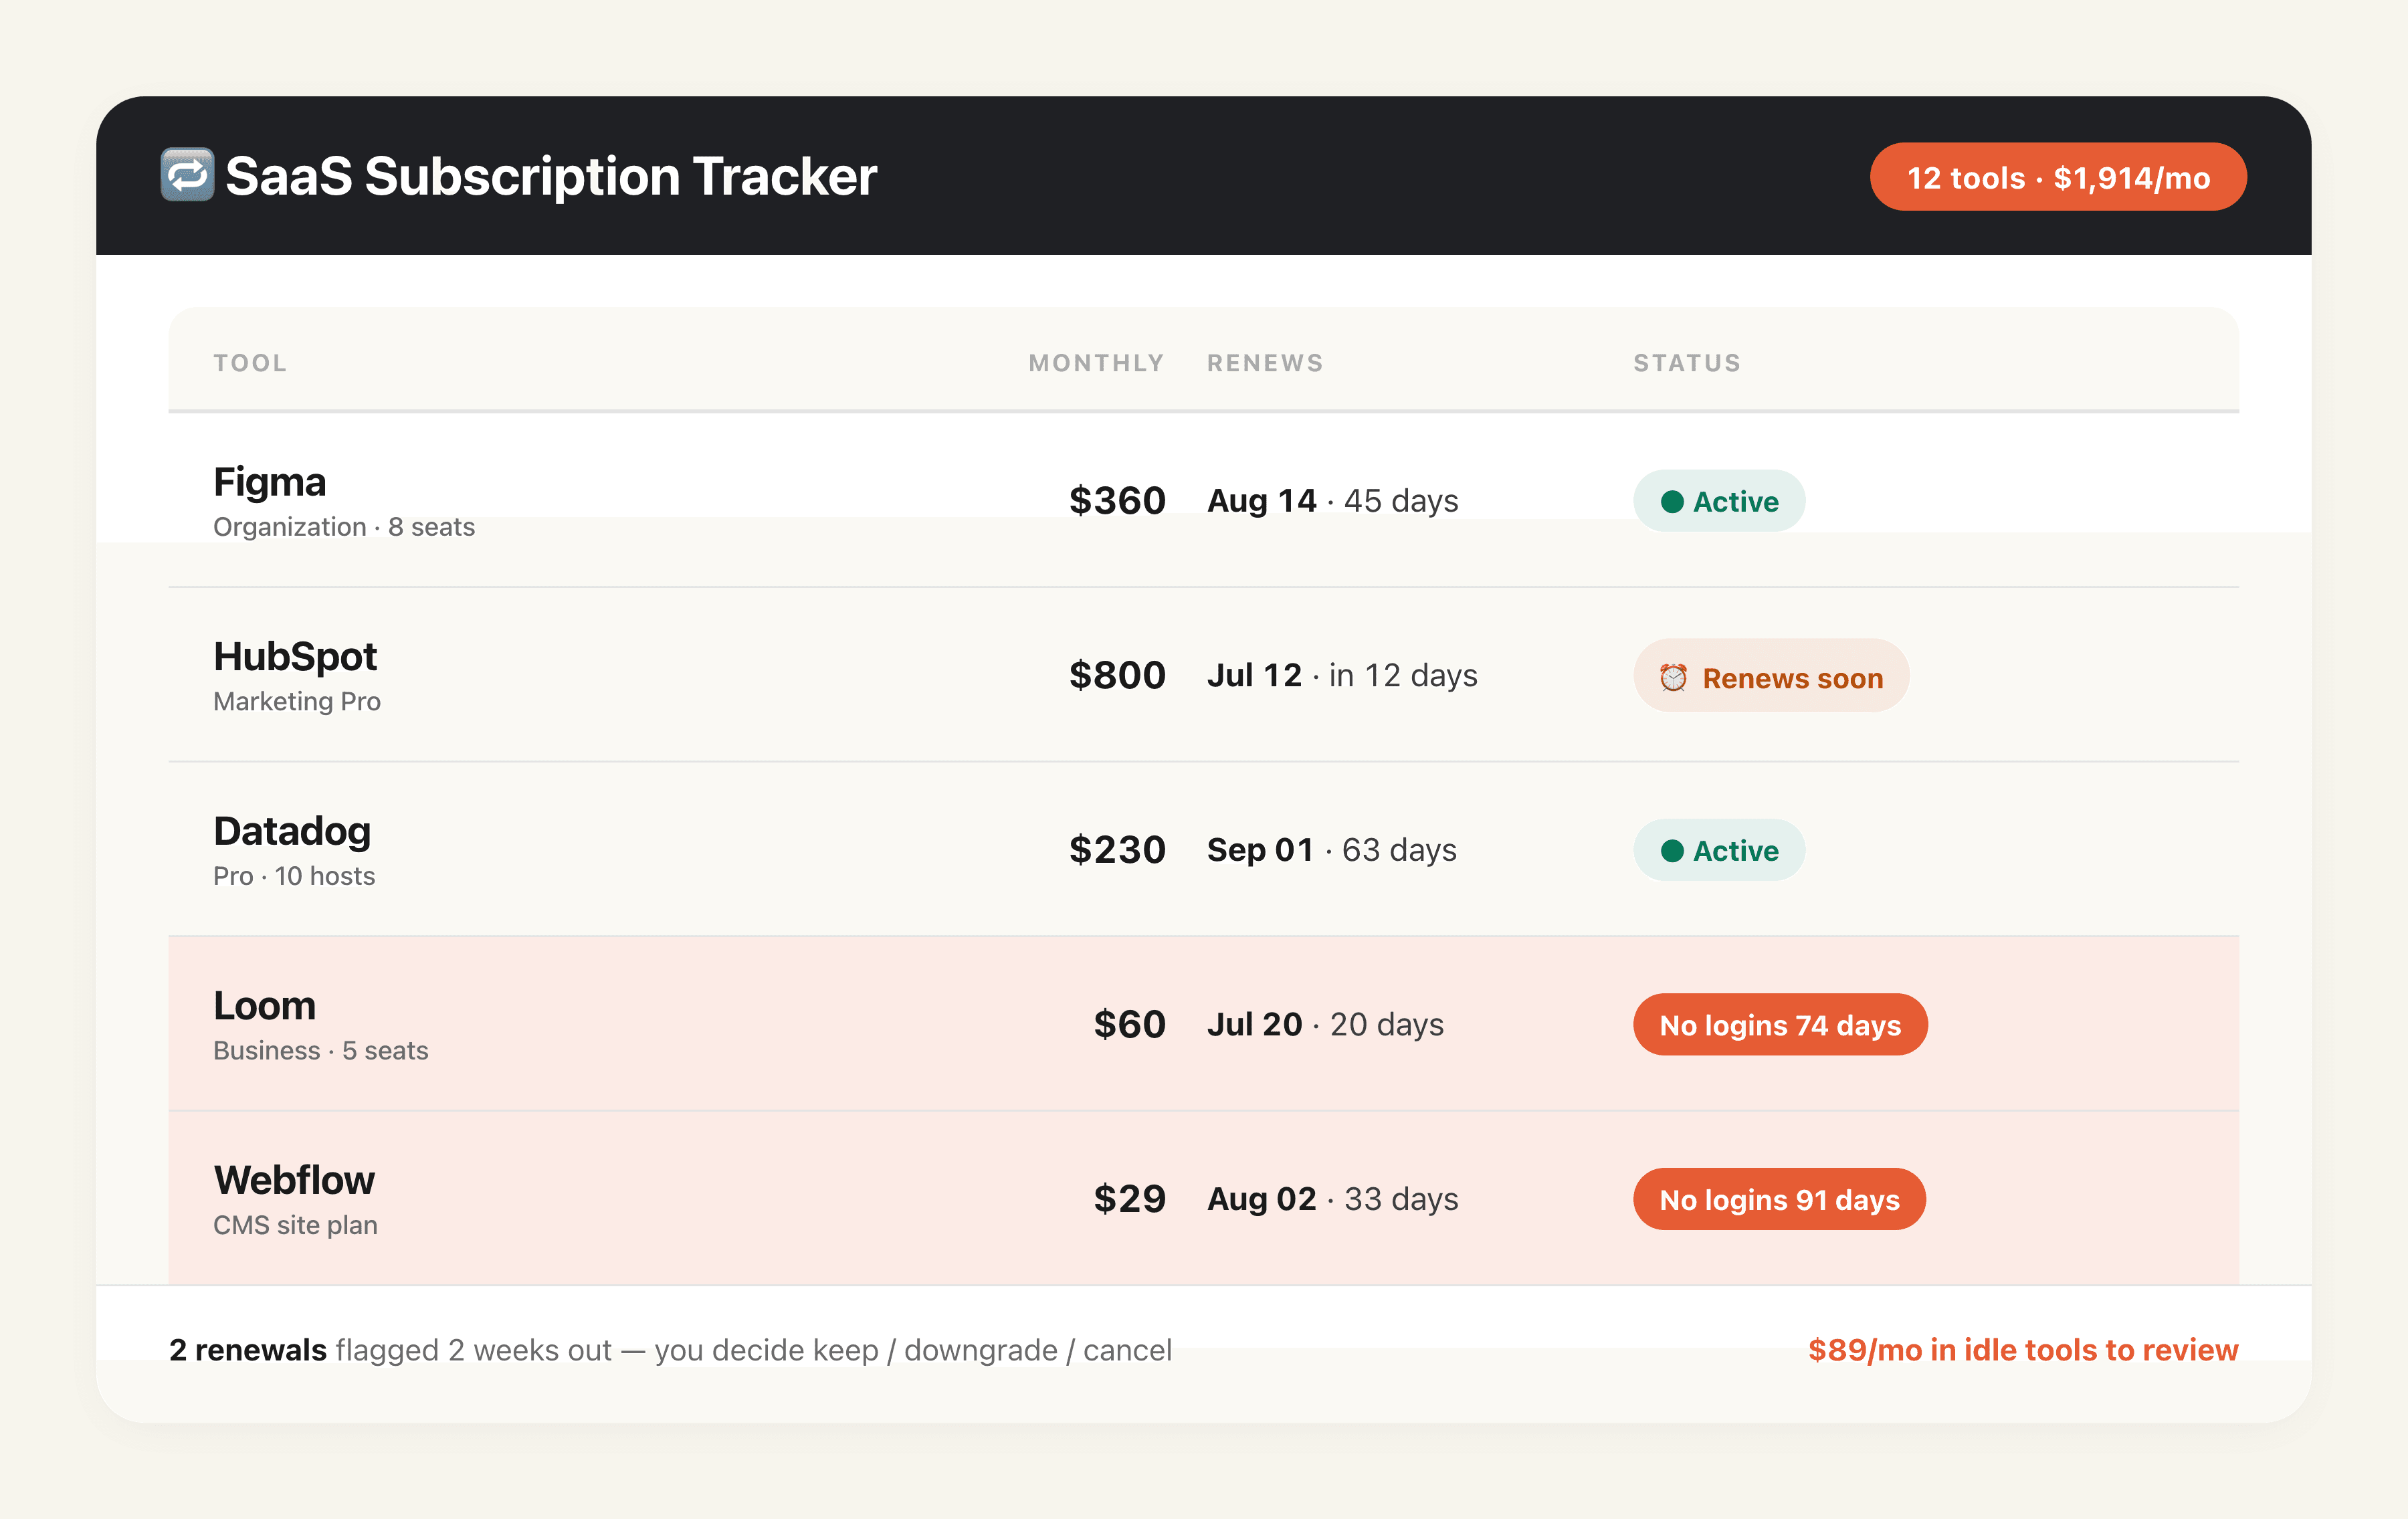Open the Figma tool name

point(270,482)
